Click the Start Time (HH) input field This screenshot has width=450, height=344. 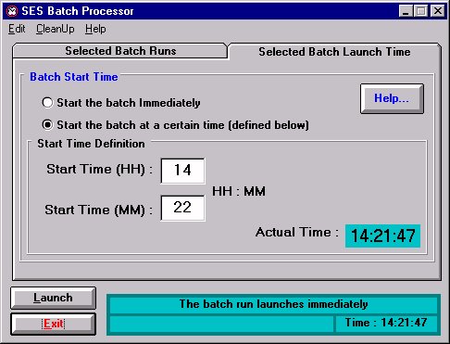[182, 171]
